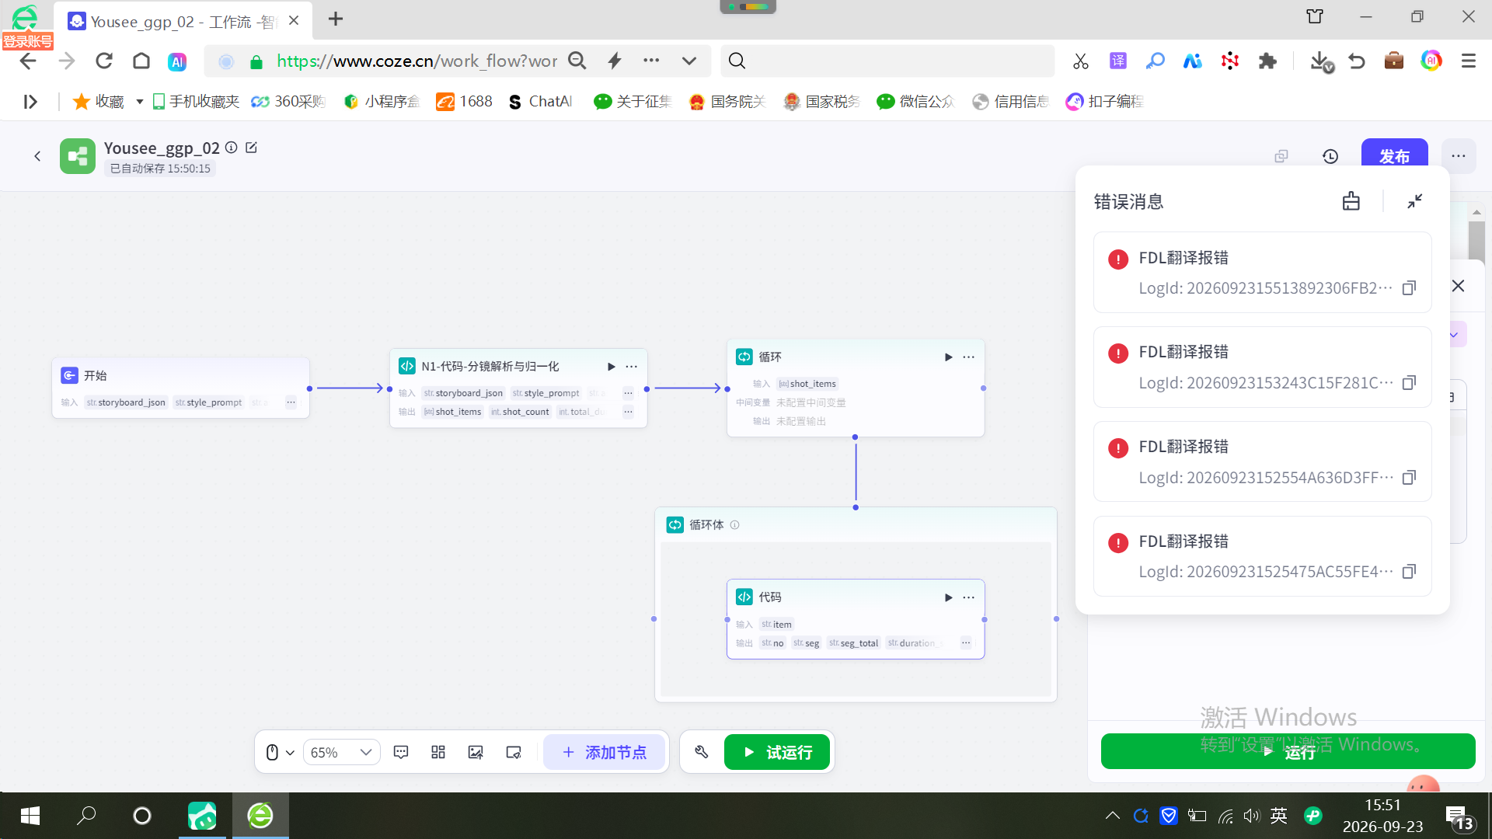Viewport: 1492px width, 839px height.
Task: Click the minimap toggle icon in toolbar
Action: tap(514, 752)
